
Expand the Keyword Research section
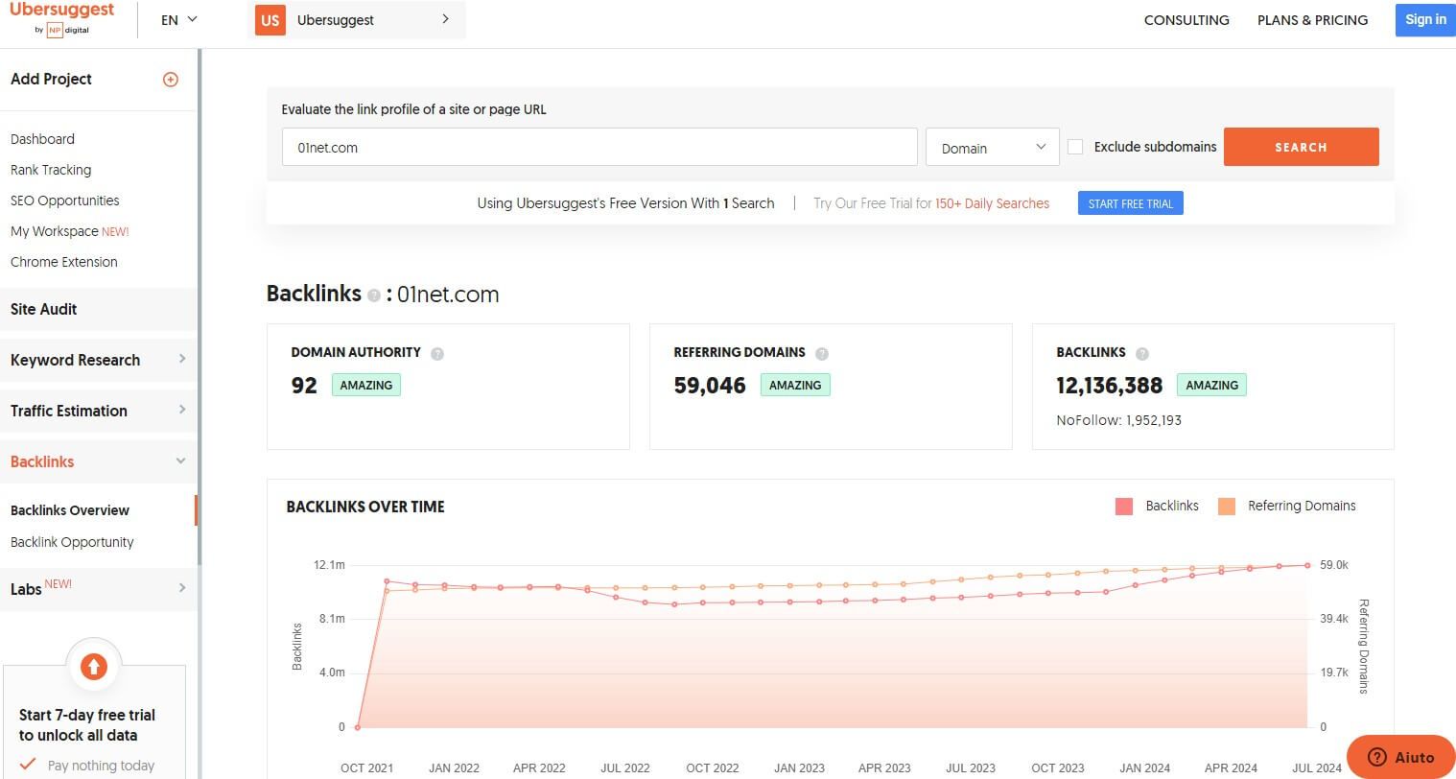pyautogui.click(x=98, y=360)
